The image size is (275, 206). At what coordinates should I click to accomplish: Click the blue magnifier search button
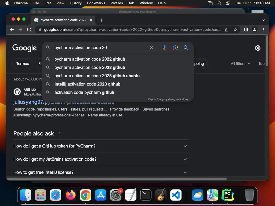click(x=186, y=48)
